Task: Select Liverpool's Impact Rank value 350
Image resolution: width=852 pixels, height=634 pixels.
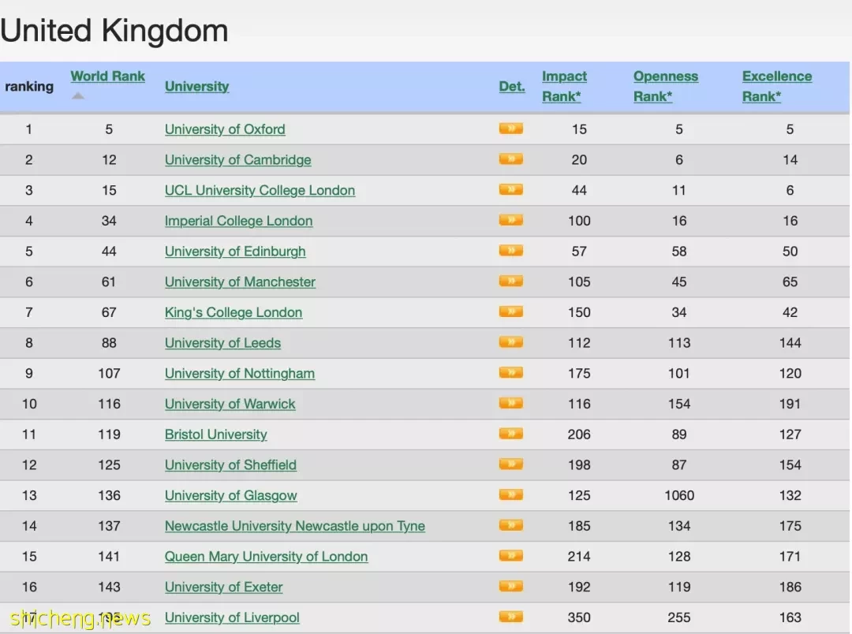Action: [x=579, y=617]
